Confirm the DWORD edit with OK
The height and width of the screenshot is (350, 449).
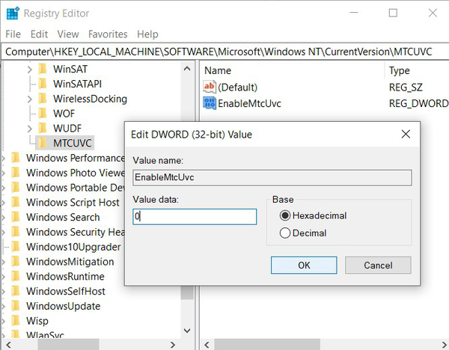click(x=304, y=265)
